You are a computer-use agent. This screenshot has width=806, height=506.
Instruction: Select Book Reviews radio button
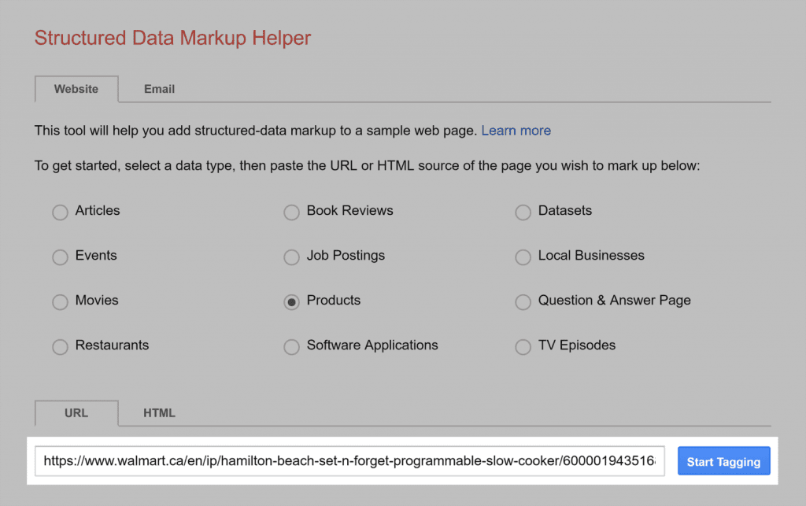291,212
